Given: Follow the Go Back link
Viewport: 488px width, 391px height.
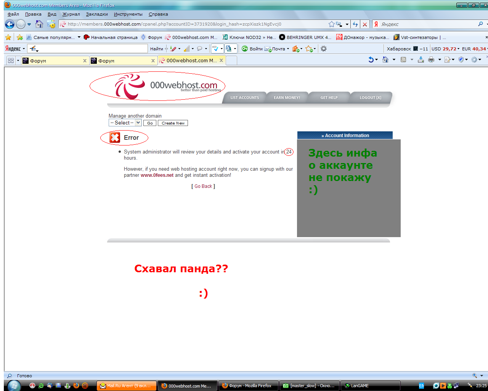Looking at the screenshot, I should (203, 186).
